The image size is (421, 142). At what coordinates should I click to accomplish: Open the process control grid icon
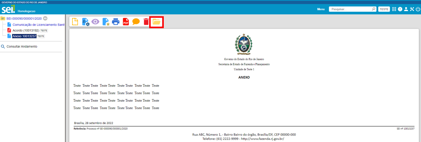[394, 9]
